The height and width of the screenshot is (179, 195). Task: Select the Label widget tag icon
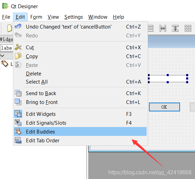click(4, 64)
